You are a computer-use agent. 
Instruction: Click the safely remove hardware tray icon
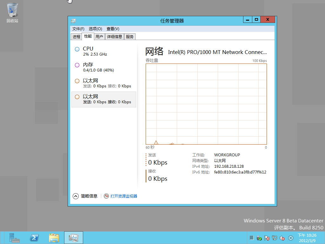pyautogui.click(x=259, y=238)
